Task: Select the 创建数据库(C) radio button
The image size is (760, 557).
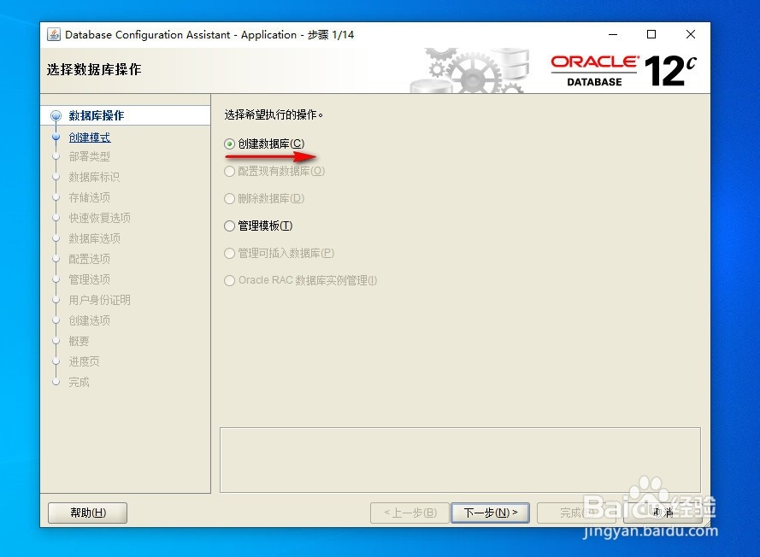Action: pyautogui.click(x=229, y=144)
